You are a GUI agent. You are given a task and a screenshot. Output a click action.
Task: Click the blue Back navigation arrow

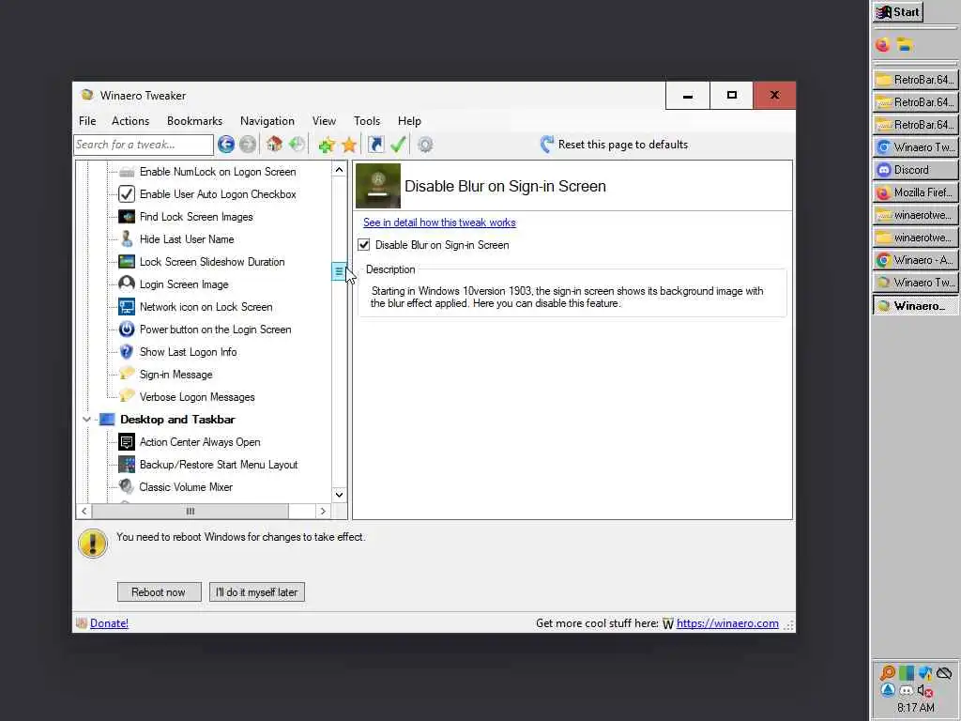tap(225, 145)
